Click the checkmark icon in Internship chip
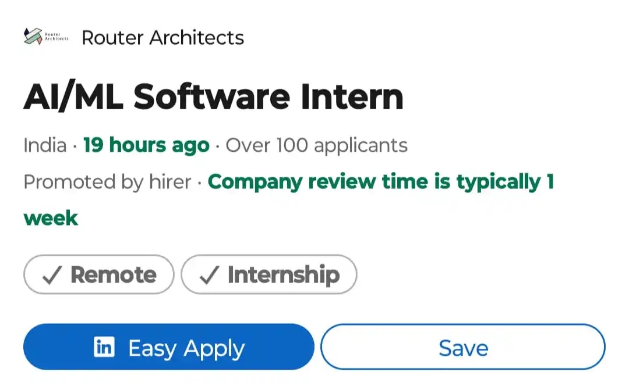629x390 pixels. (209, 275)
